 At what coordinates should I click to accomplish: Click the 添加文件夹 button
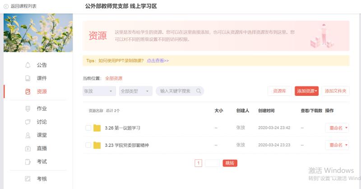click(335, 91)
